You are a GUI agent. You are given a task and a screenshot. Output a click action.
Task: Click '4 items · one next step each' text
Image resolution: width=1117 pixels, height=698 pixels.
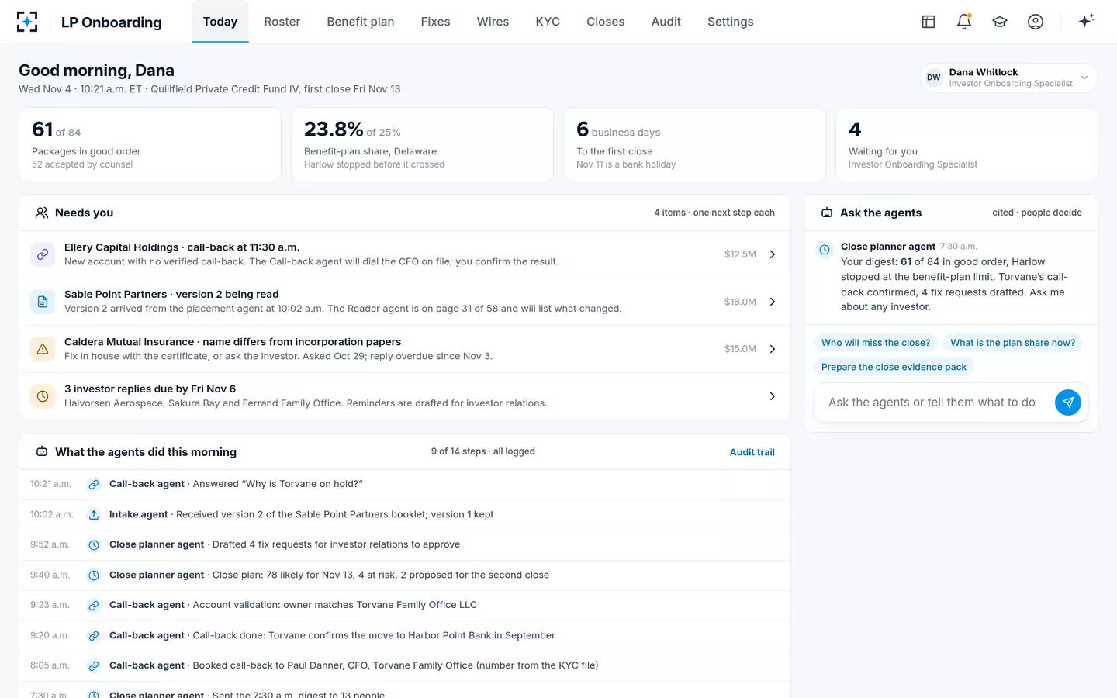[x=714, y=213]
